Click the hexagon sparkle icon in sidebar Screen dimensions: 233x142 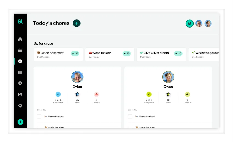click(20, 122)
